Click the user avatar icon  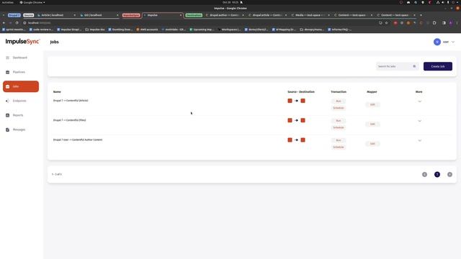437,42
